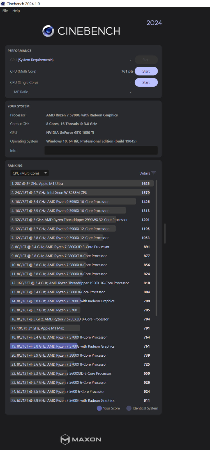This screenshot has width=210, height=450.
Task: Select the Ryzen 5 5600X ranking row
Action: point(82,382)
